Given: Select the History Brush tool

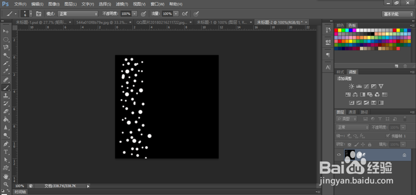Looking at the screenshot, I should [6, 104].
